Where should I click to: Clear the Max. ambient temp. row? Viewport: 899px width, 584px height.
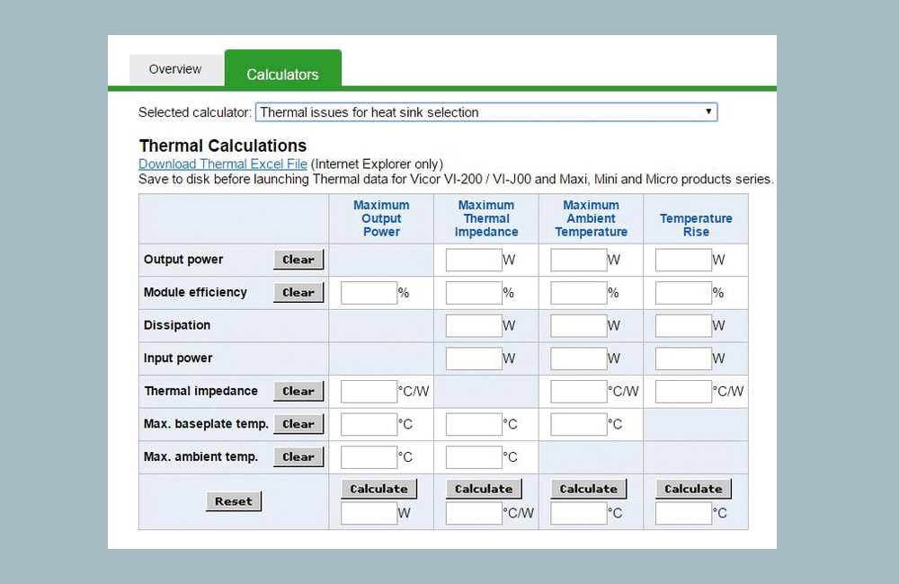298,456
